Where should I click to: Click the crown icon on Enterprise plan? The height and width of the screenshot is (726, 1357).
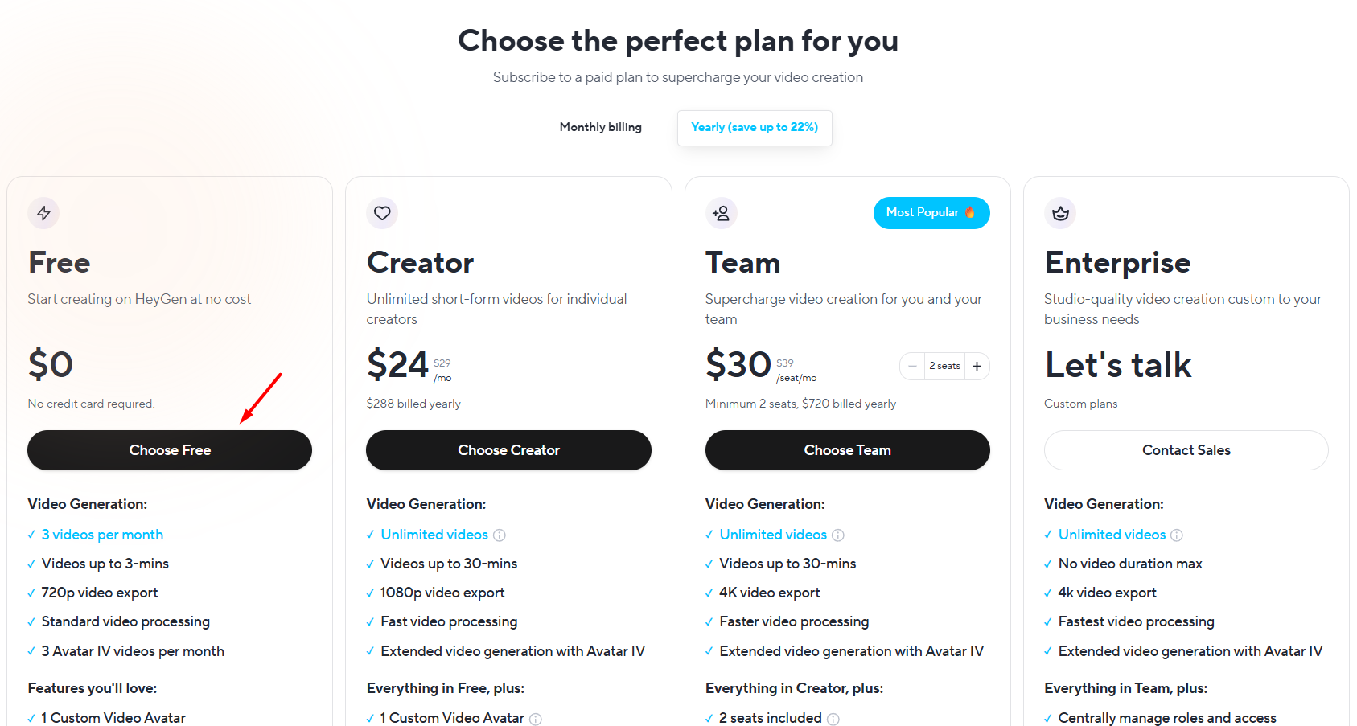pos(1060,213)
